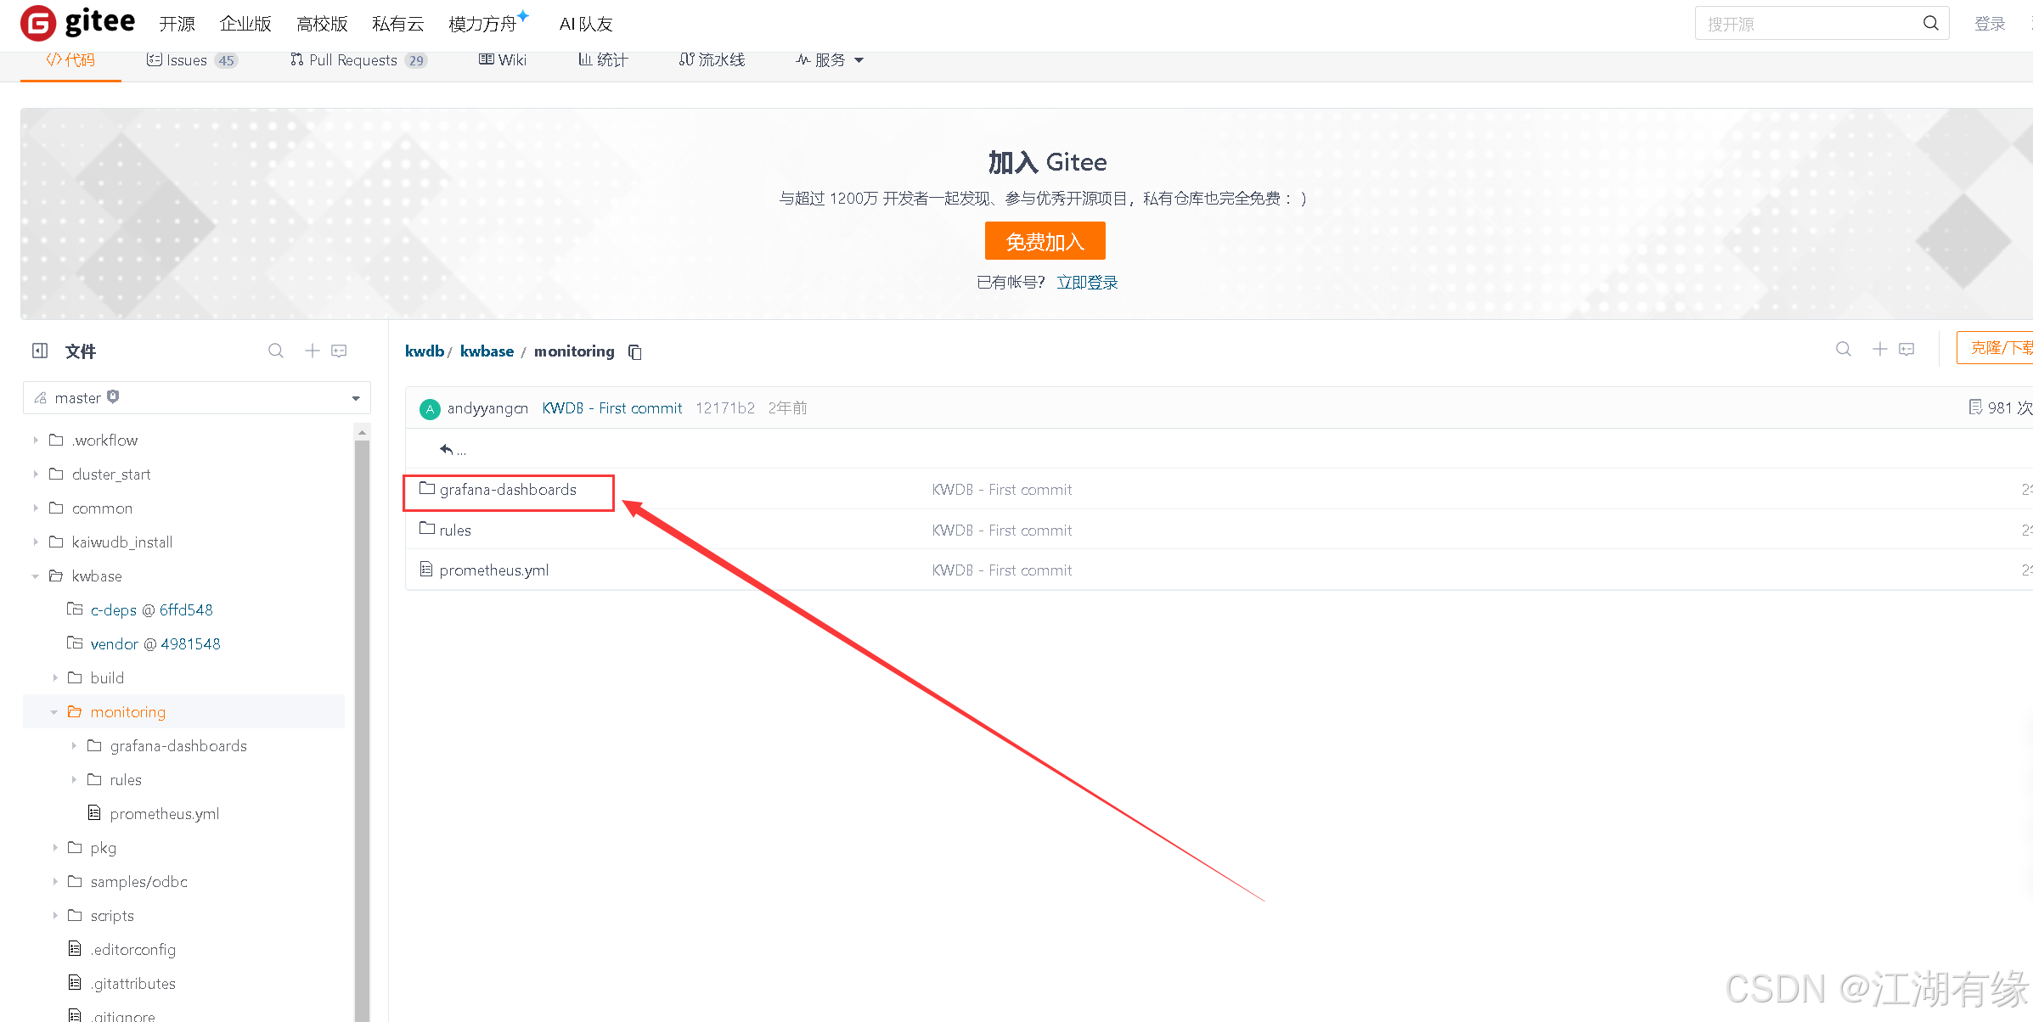Click the Web IDE icon right of the breadcrumb
Screen dimensions: 2033x1022
(1907, 350)
